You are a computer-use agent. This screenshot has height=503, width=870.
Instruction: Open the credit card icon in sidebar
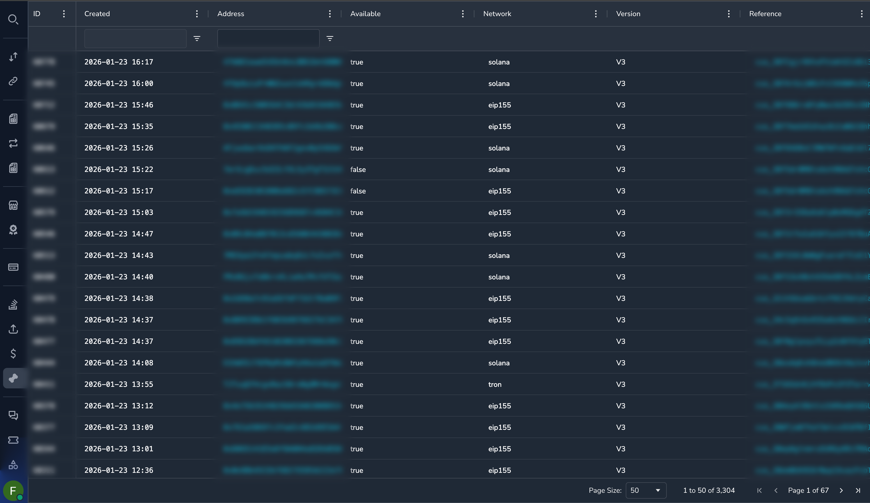tap(13, 267)
